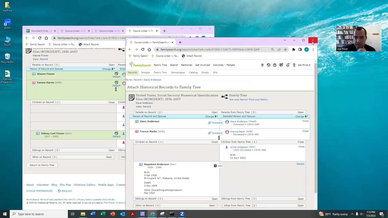Image resolution: width=388 pixels, height=218 pixels.
Task: Open Change dropdown for Selected Person and Spouse
Action: 302,117
